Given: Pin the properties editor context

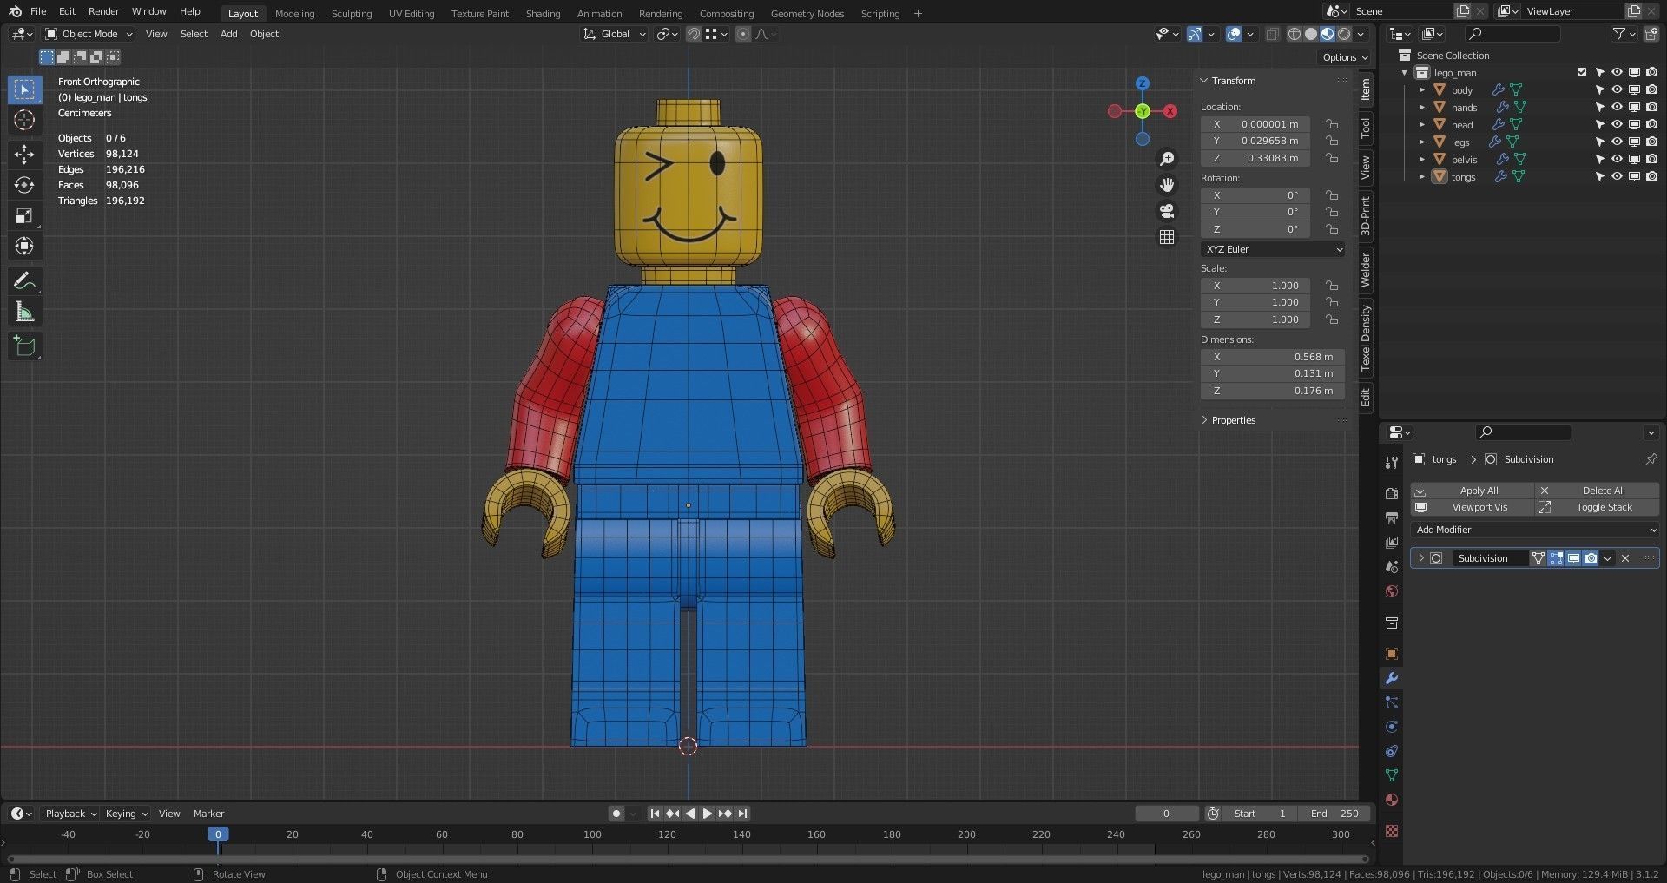Looking at the screenshot, I should [x=1651, y=459].
